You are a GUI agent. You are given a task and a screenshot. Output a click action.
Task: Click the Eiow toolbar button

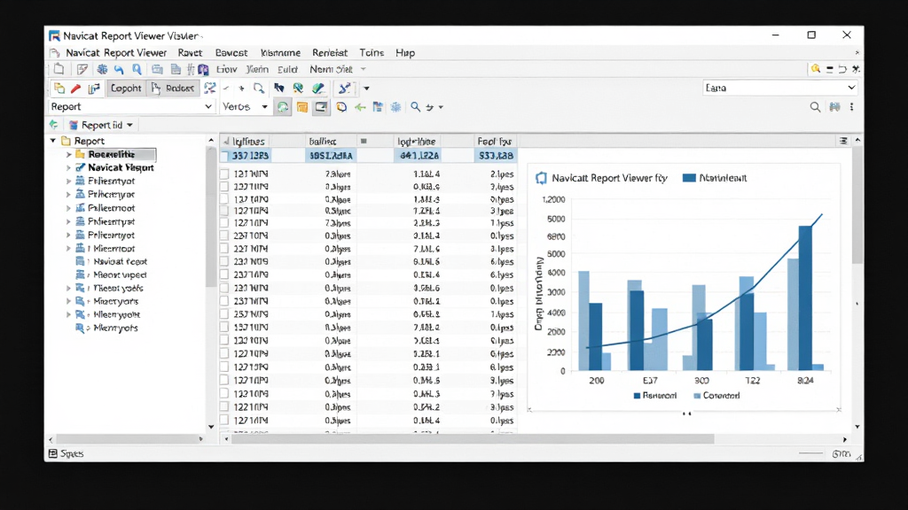(x=226, y=69)
